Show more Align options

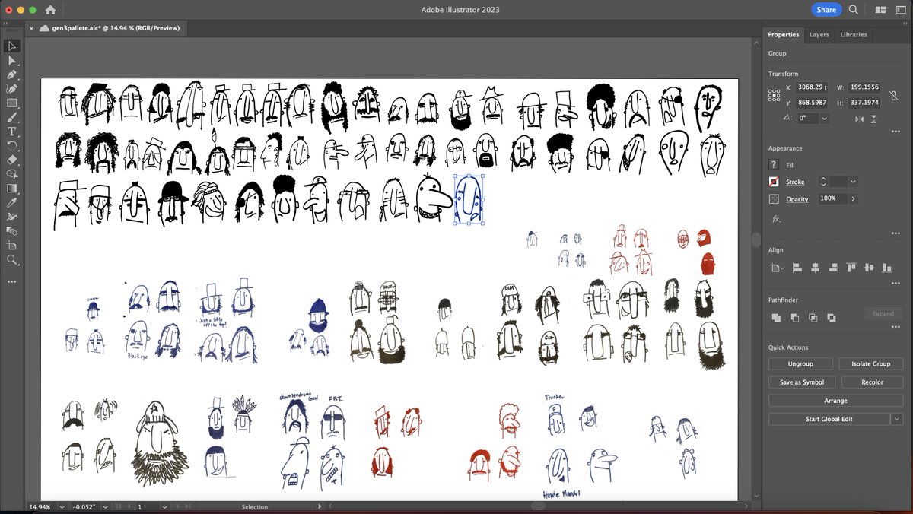point(896,283)
